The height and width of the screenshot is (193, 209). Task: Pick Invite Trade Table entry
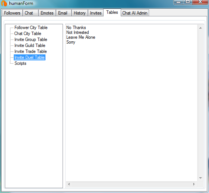tap(31, 51)
